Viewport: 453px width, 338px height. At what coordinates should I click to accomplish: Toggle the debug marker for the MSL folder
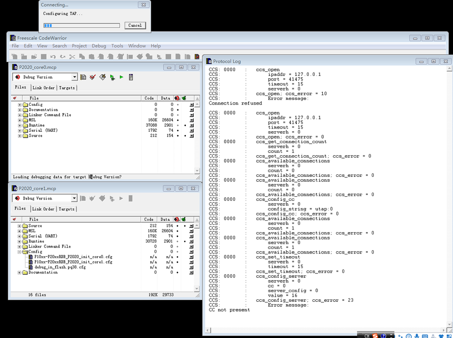(x=177, y=120)
